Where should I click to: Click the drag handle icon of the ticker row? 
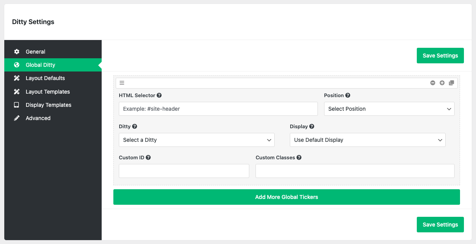click(x=122, y=83)
